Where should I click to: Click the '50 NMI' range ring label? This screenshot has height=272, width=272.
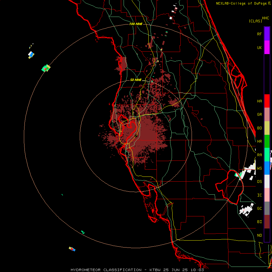coord(136,80)
